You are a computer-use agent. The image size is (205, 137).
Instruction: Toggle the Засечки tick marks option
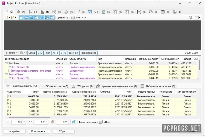click(73, 53)
